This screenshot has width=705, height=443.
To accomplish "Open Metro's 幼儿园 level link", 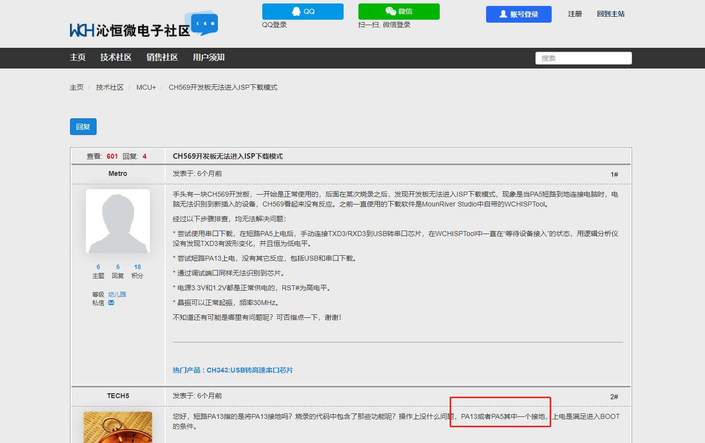I will (117, 294).
